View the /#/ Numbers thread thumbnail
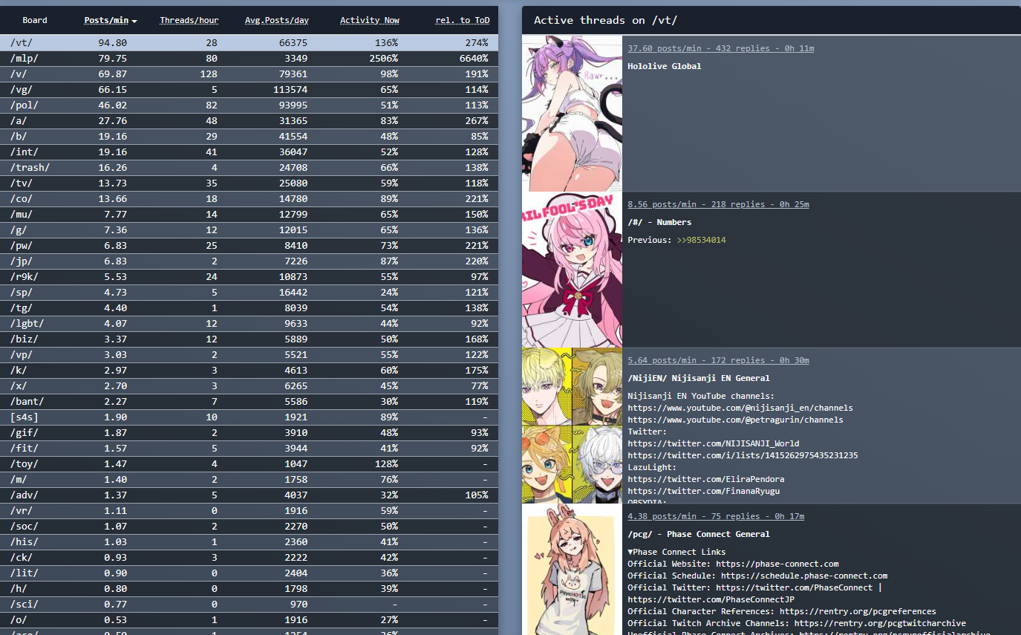Viewport: 1021px width, 635px height. (x=572, y=270)
